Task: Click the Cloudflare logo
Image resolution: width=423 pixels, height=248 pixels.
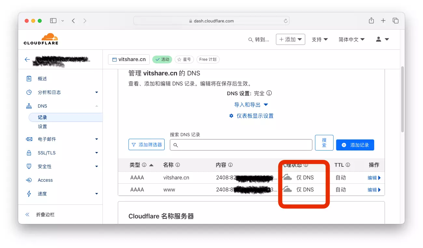Action: click(x=41, y=39)
